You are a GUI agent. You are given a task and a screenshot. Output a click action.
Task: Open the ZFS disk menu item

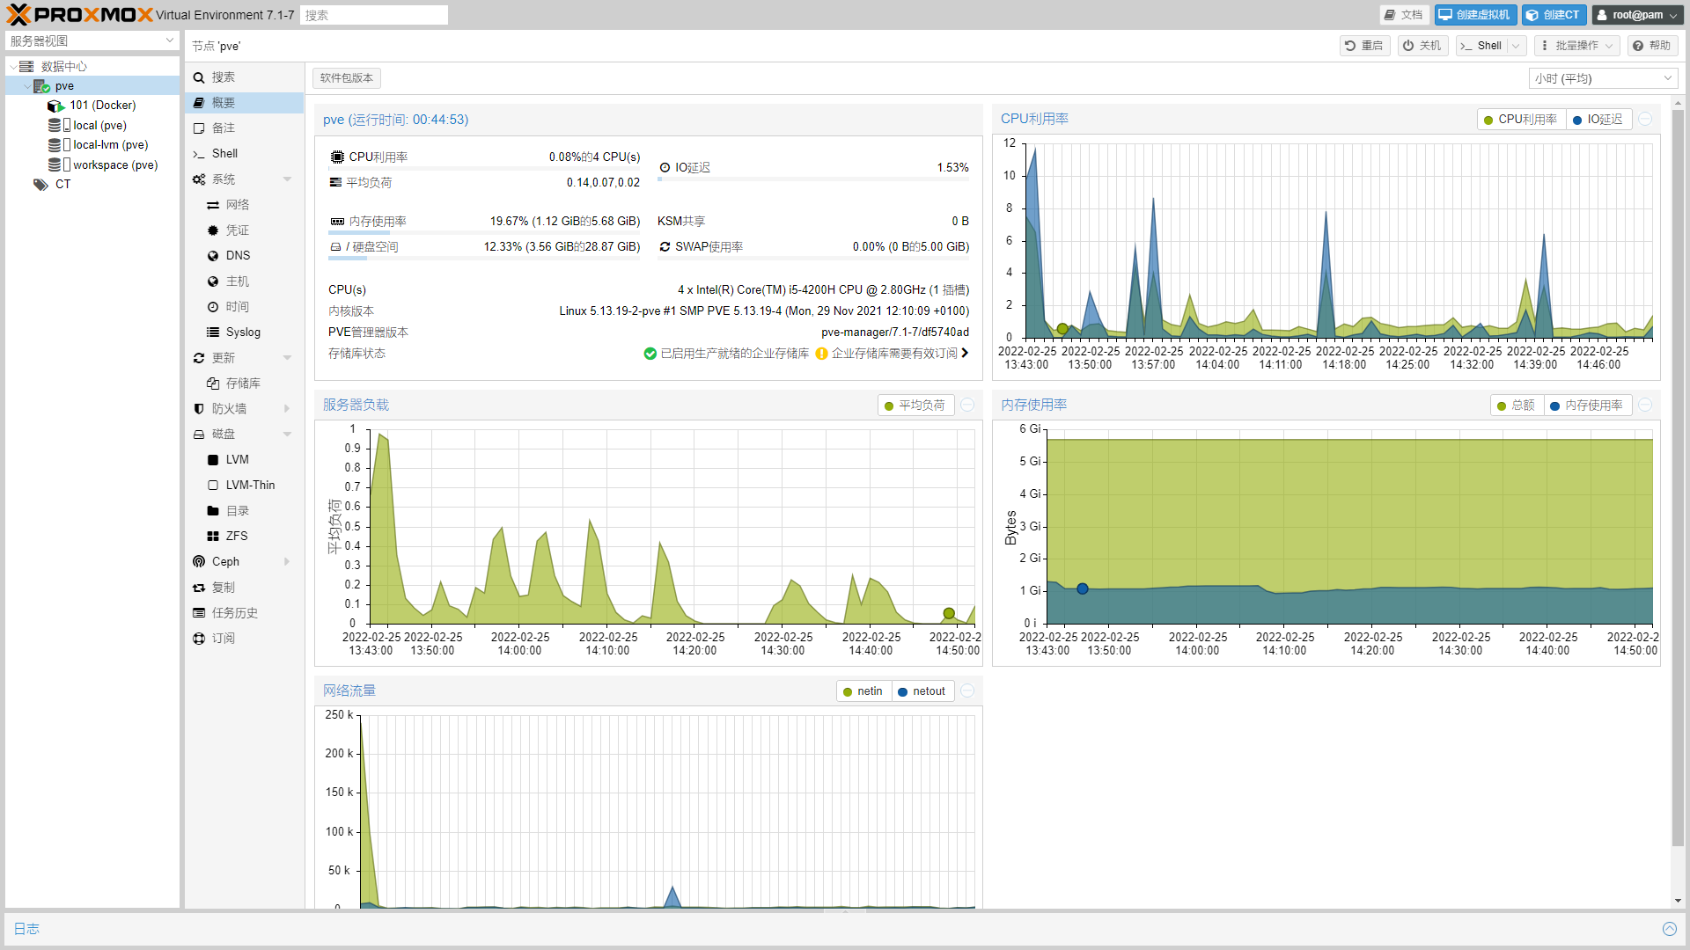tap(236, 537)
